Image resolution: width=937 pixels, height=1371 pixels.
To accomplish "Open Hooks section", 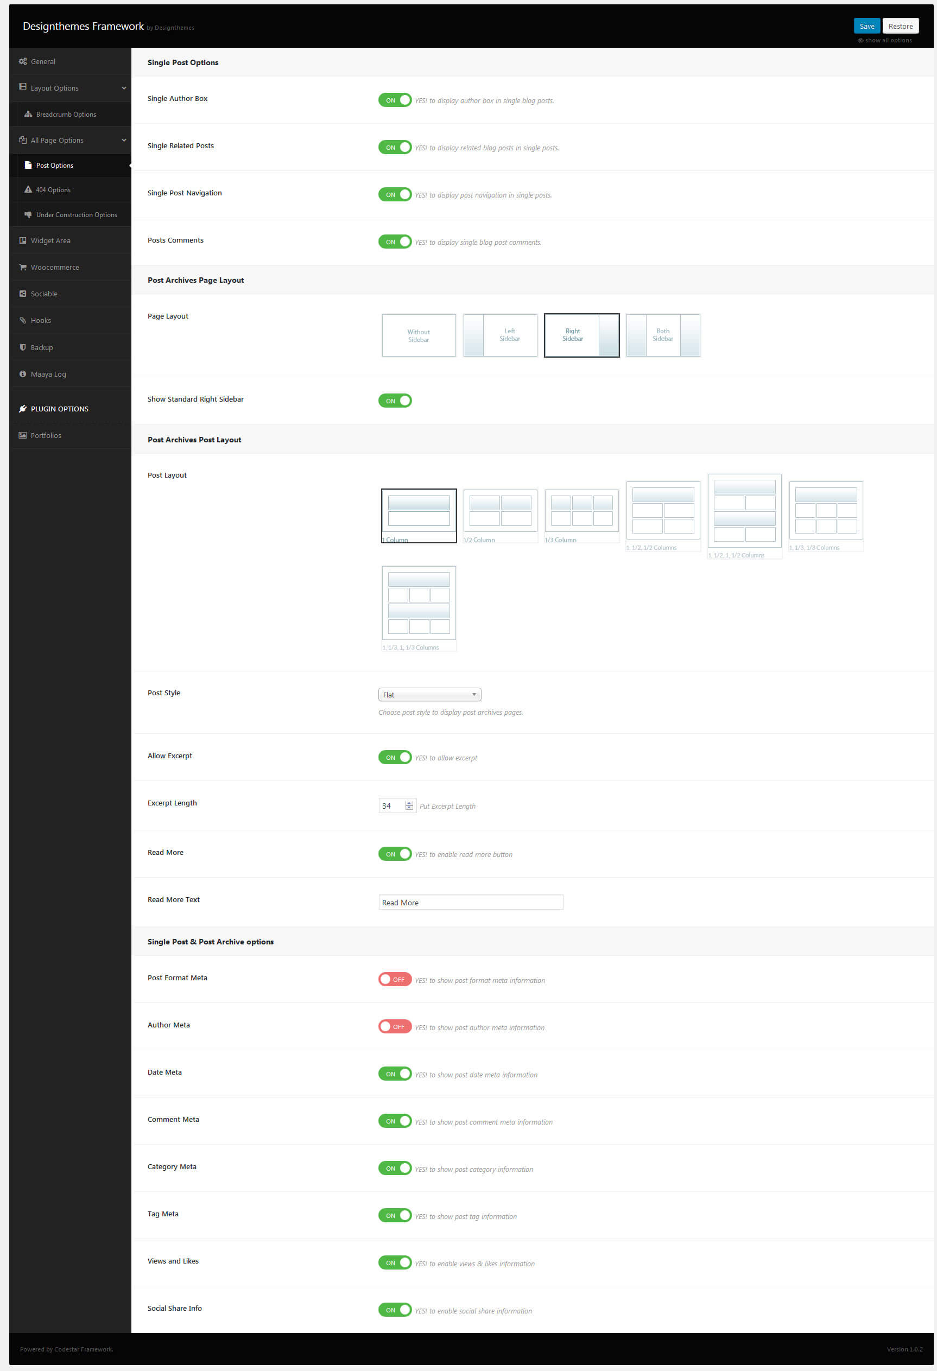I will tap(70, 320).
